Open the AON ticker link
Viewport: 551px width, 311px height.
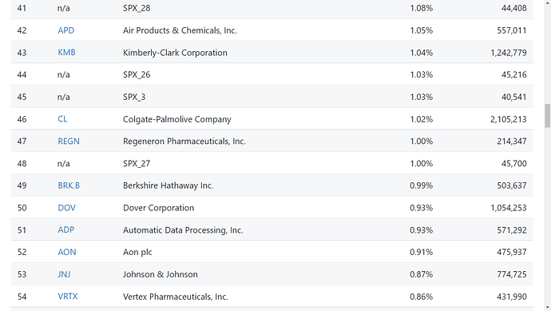[x=67, y=252]
